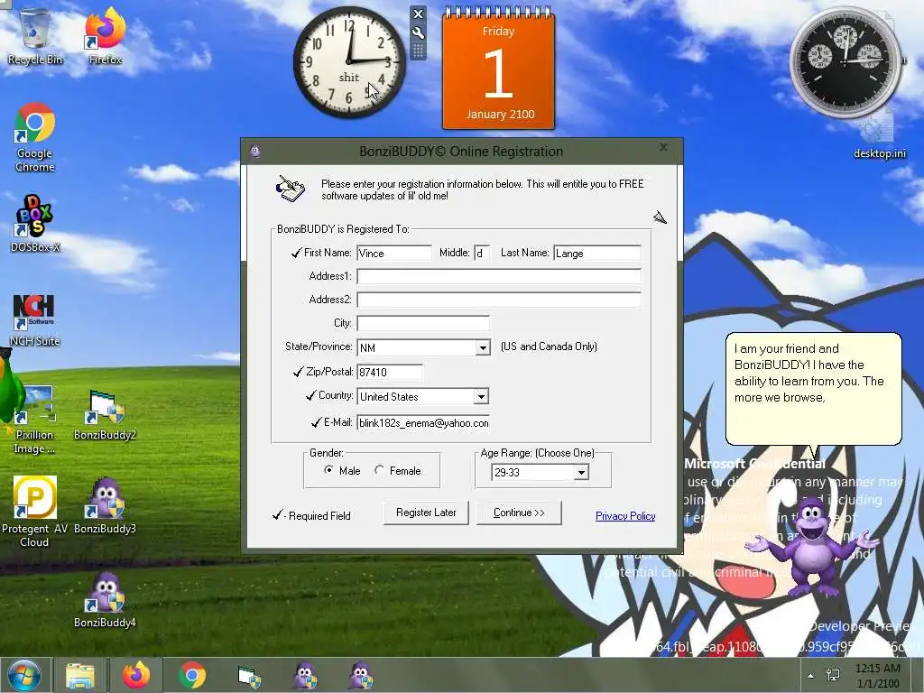Click the First Name field with Vince
This screenshot has width=924, height=693.
click(x=394, y=253)
